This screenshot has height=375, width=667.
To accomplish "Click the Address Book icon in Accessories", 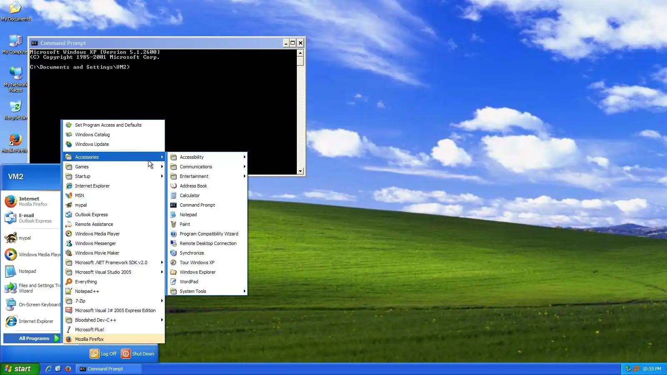I will tap(173, 186).
